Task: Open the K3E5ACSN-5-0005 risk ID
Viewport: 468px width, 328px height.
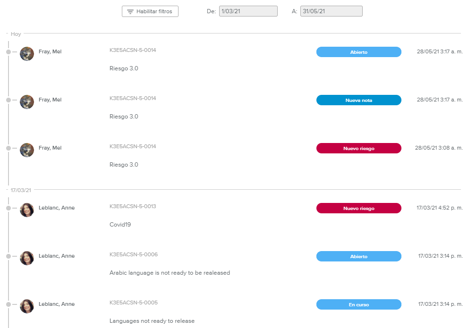Action: point(133,303)
